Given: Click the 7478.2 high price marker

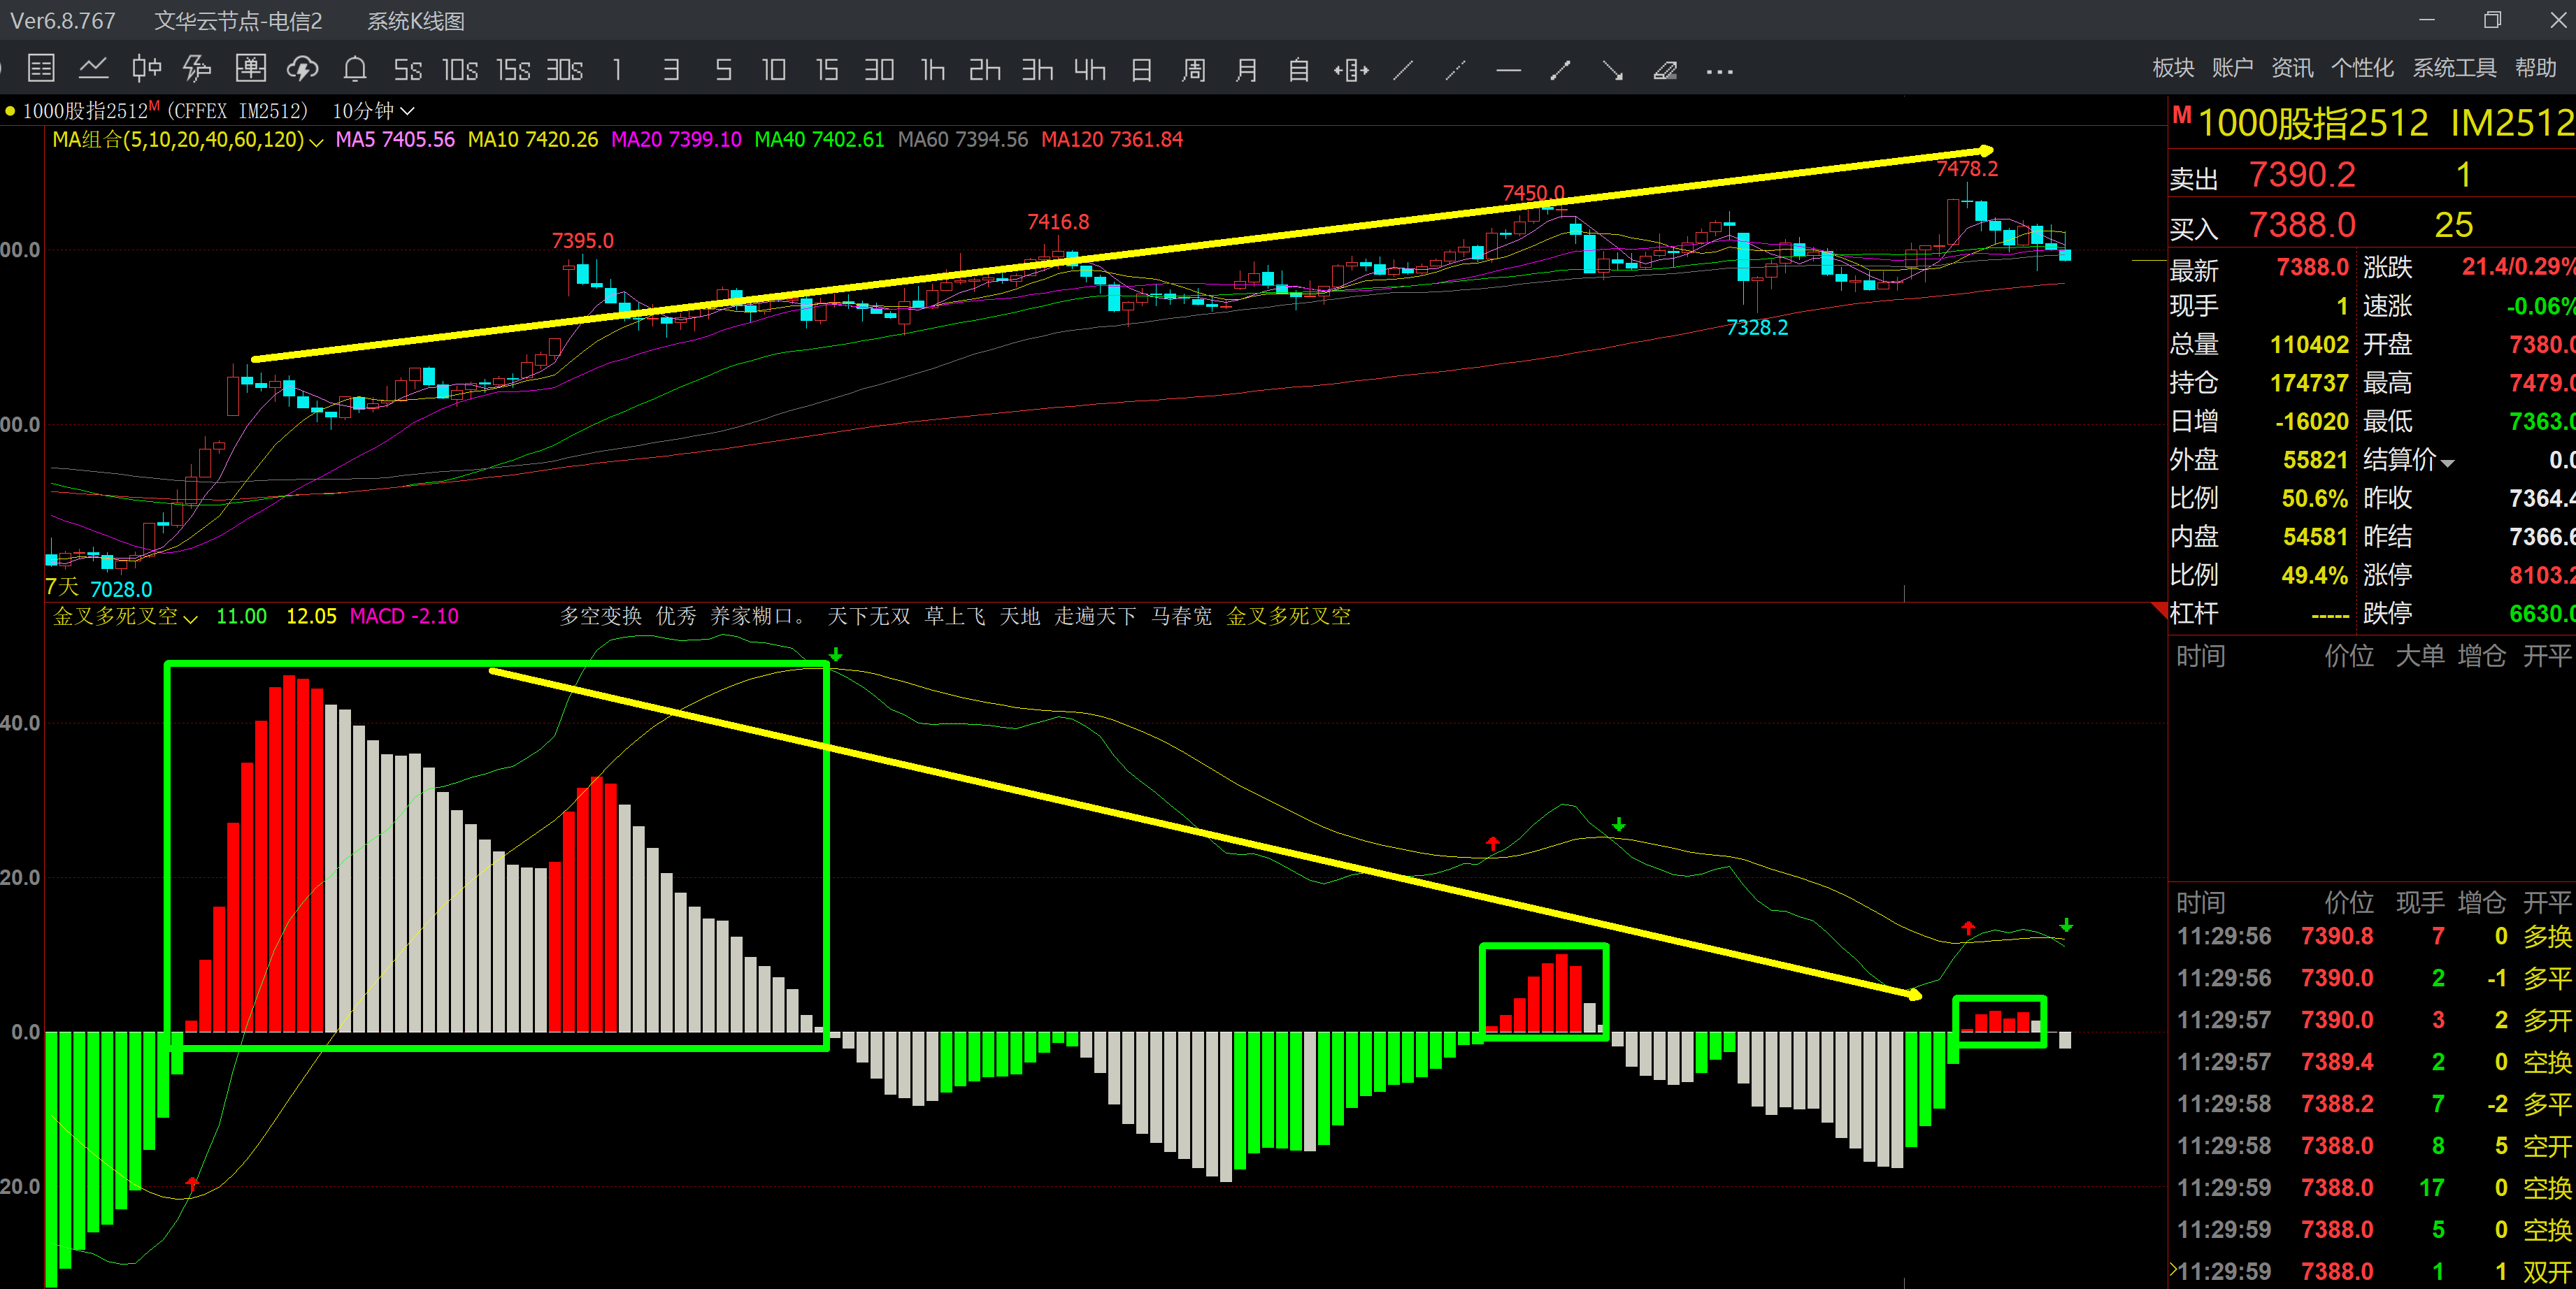Looking at the screenshot, I should click(1966, 169).
